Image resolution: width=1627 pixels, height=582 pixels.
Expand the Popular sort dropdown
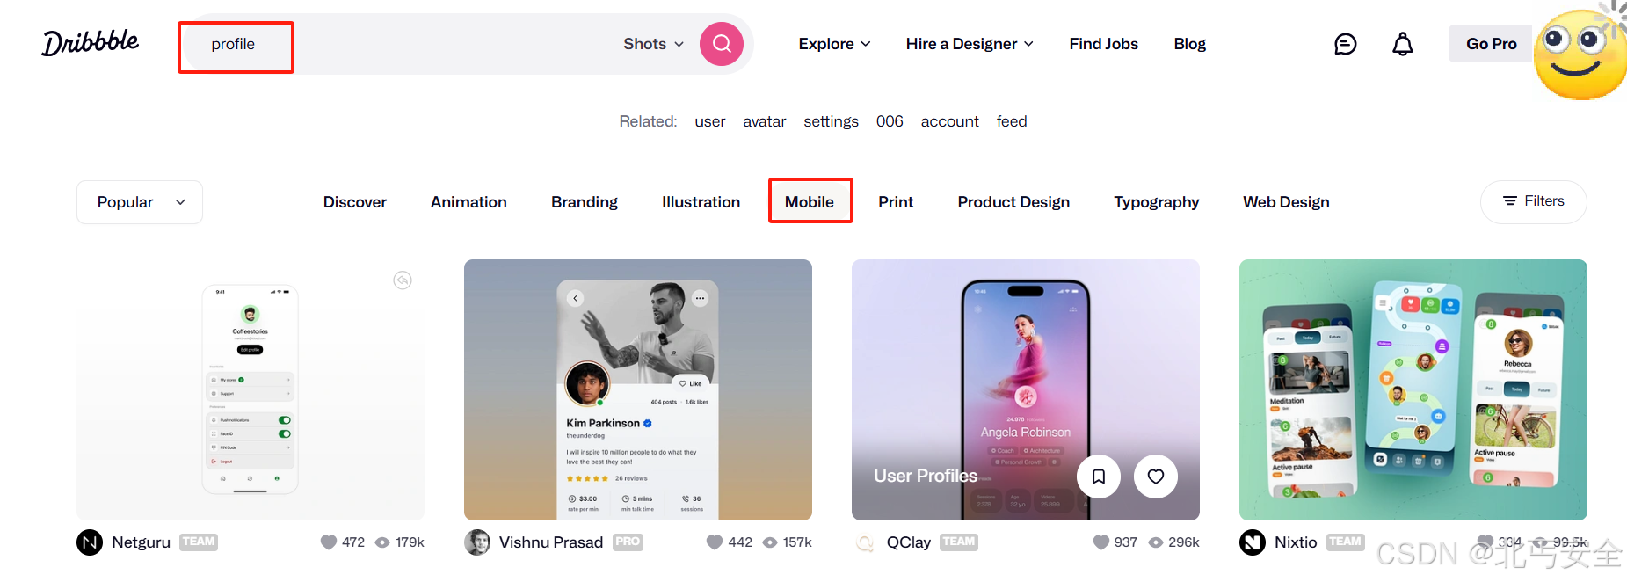pos(140,202)
